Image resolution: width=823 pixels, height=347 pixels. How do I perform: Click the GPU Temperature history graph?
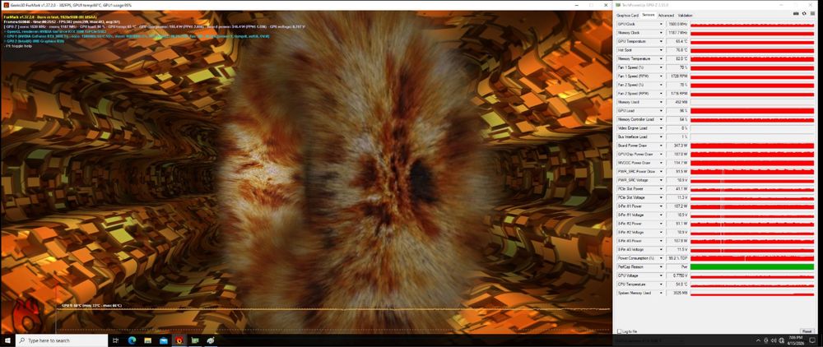point(751,41)
